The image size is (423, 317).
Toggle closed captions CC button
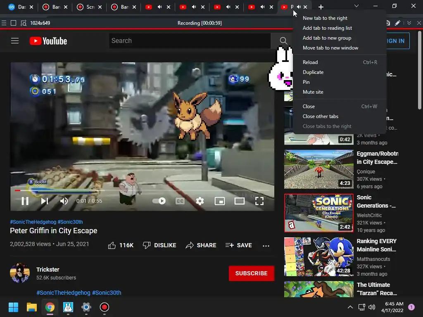[180, 201]
